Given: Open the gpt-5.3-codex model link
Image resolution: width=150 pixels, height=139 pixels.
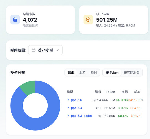Looking at the screenshot, I should (x=82, y=116).
